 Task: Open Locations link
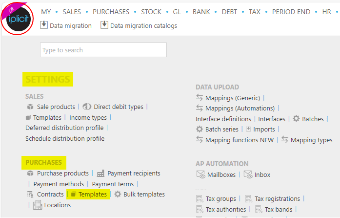click(58, 205)
